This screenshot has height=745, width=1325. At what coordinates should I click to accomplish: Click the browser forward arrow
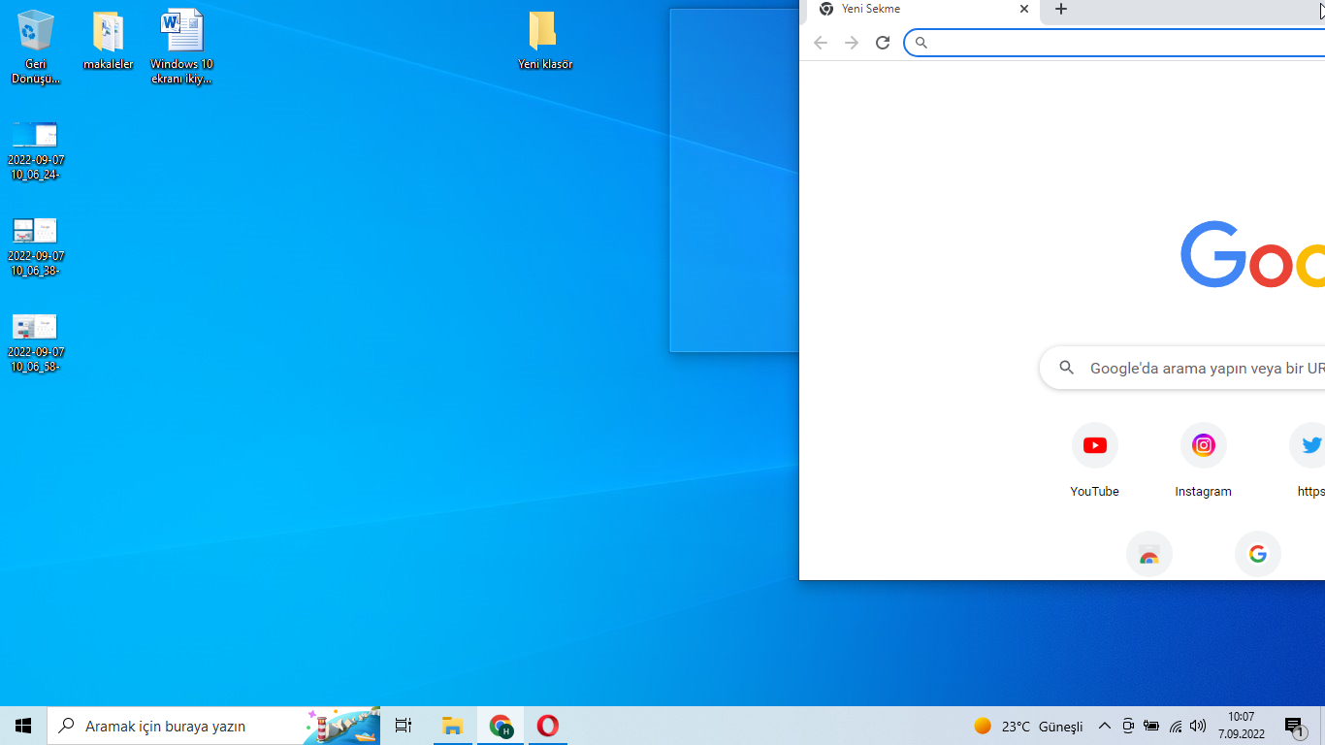(x=852, y=43)
